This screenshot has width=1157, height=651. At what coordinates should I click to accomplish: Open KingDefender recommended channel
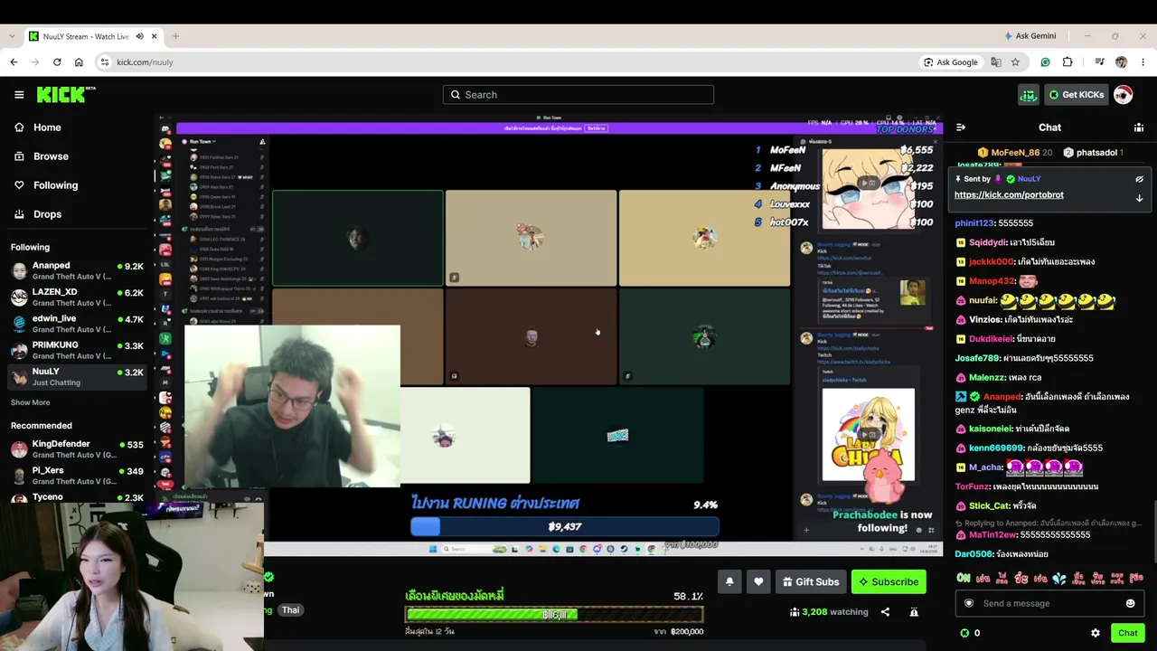77,449
